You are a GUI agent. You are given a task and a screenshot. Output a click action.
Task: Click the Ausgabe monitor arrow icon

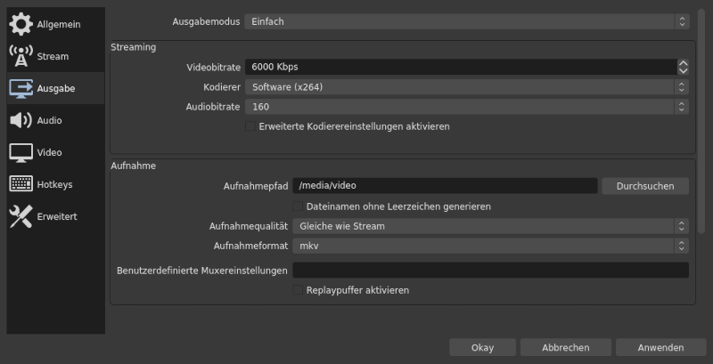[20, 88]
